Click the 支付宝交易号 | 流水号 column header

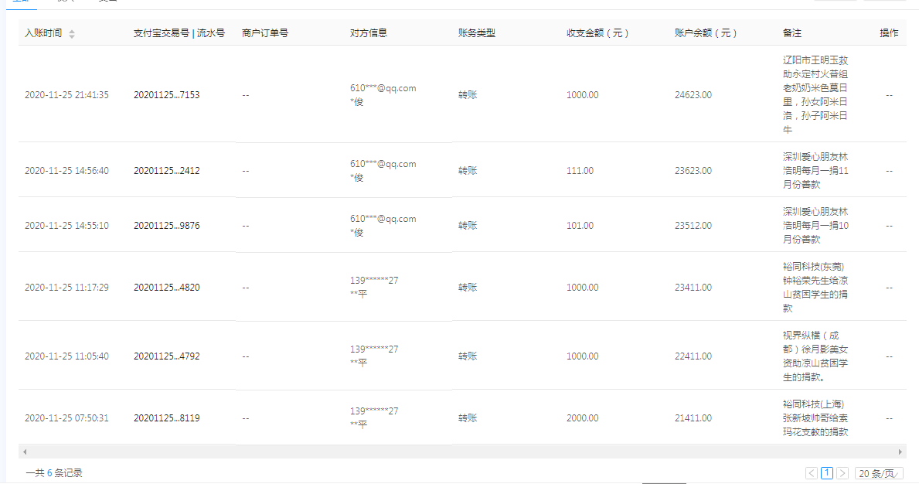point(179,33)
